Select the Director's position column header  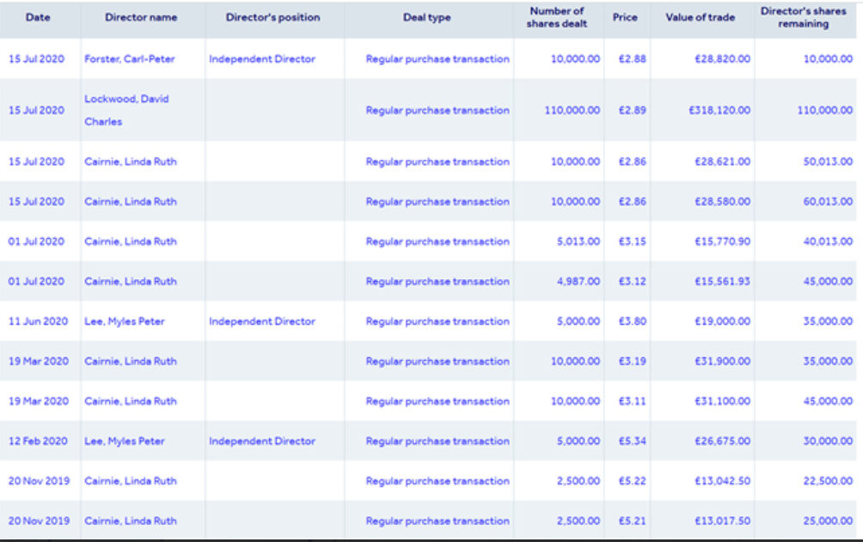(x=272, y=18)
